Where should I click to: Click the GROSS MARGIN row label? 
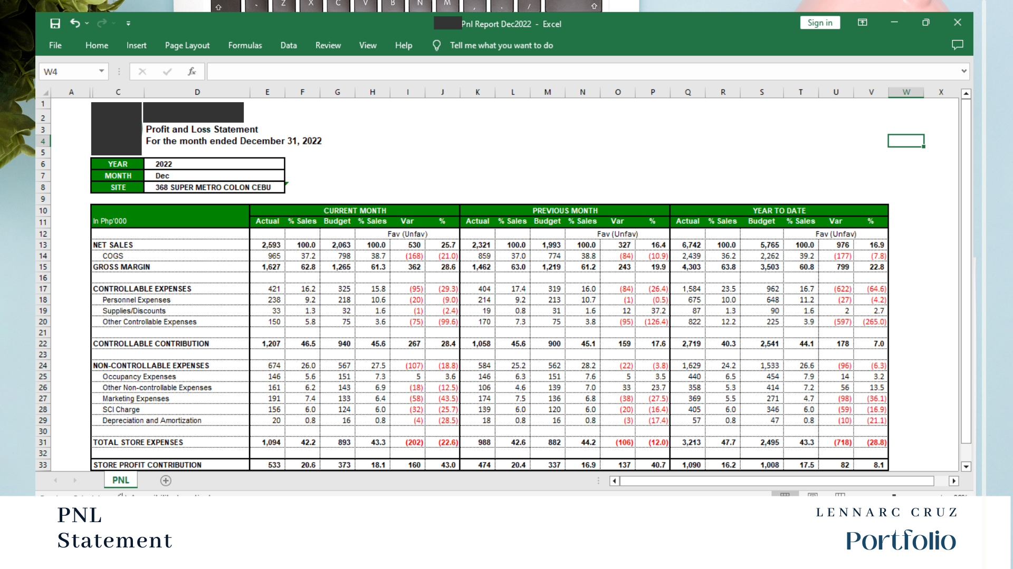(121, 267)
